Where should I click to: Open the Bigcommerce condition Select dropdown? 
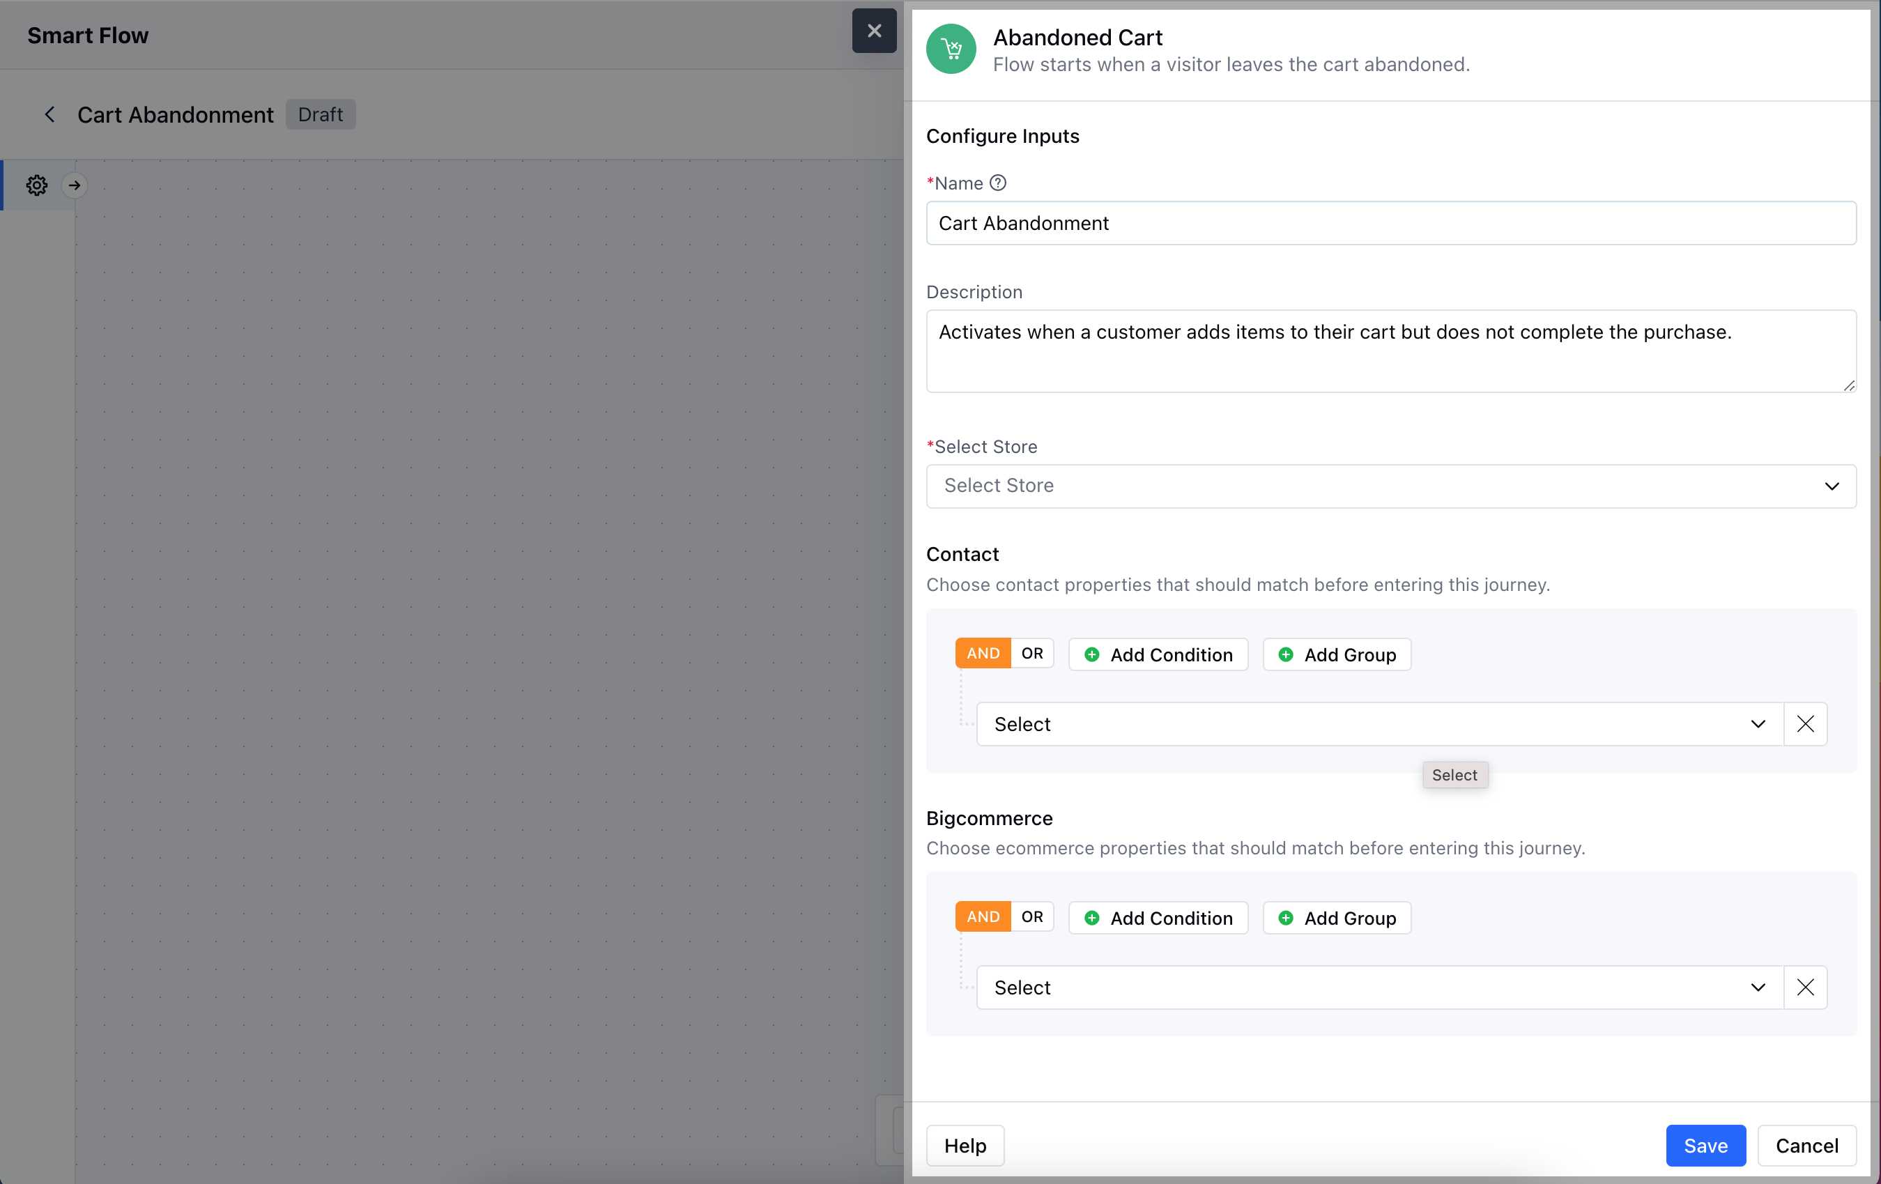click(1379, 987)
